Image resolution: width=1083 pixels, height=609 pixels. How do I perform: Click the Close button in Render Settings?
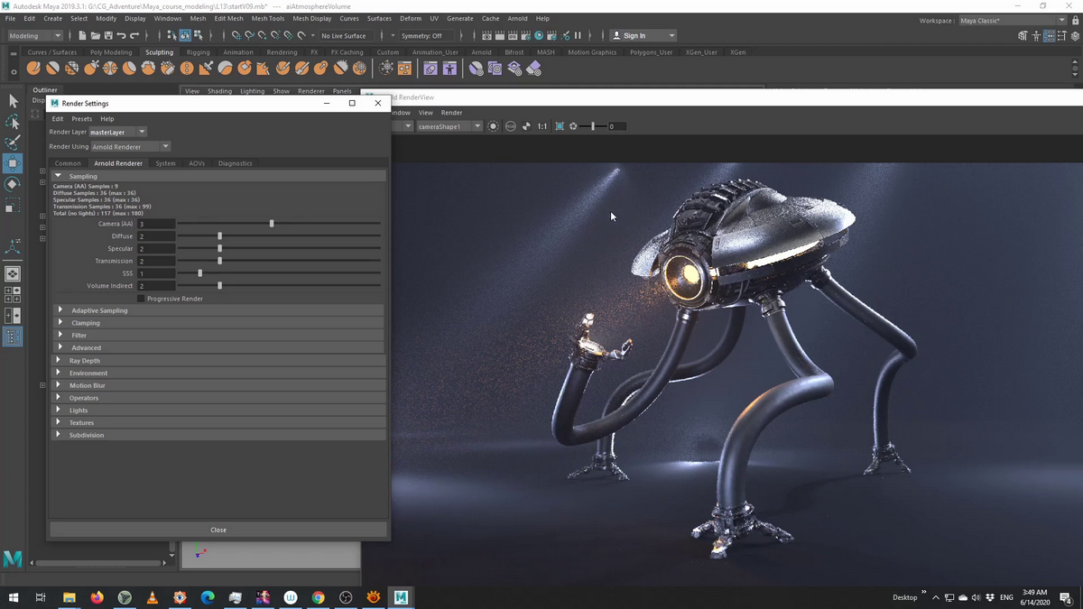tap(218, 530)
